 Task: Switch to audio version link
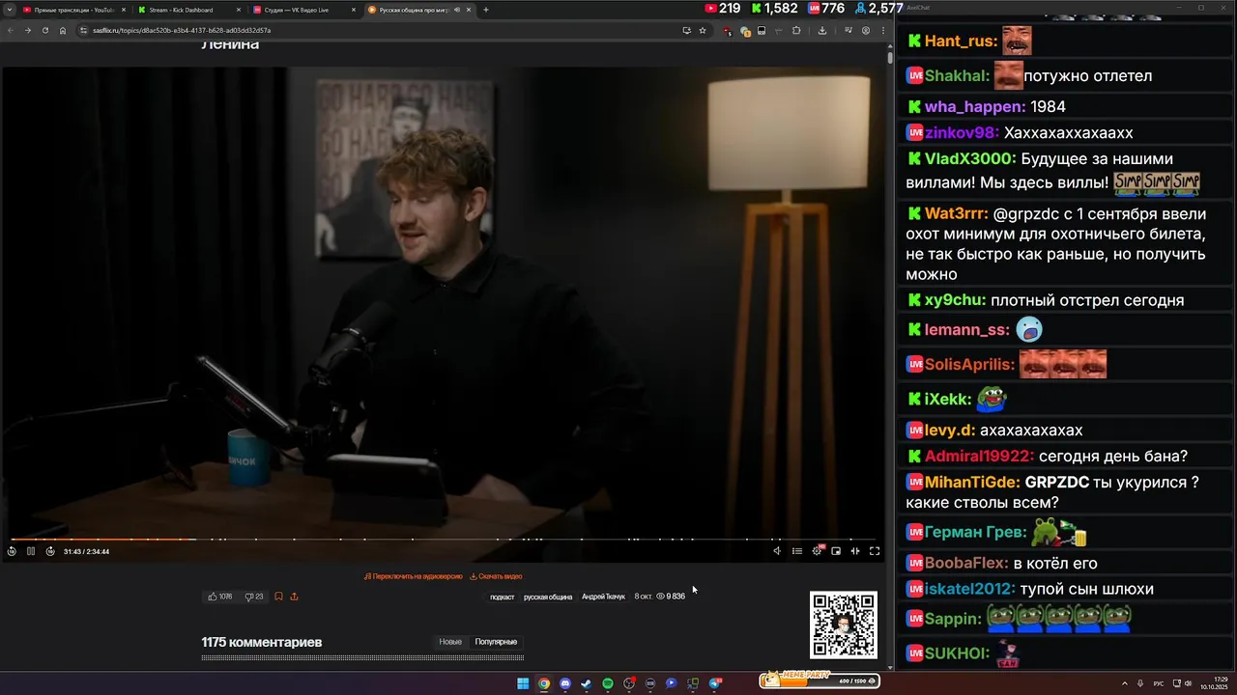pyautogui.click(x=414, y=576)
